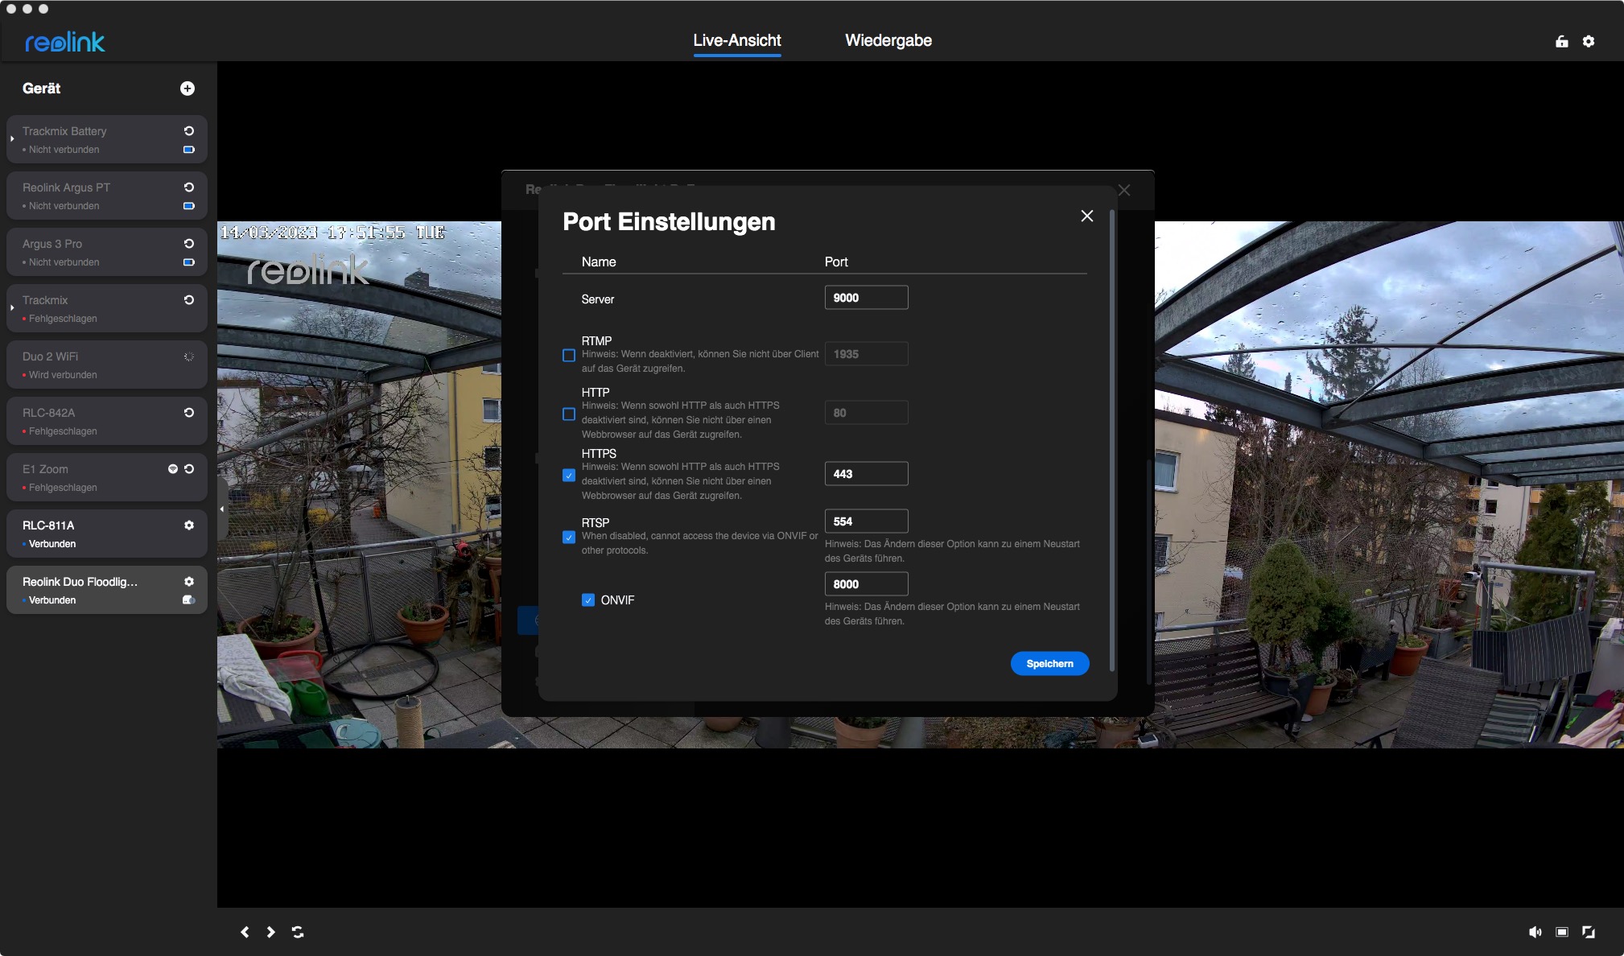The width and height of the screenshot is (1624, 956).
Task: Enable the HTTP checkbox
Action: tap(569, 414)
